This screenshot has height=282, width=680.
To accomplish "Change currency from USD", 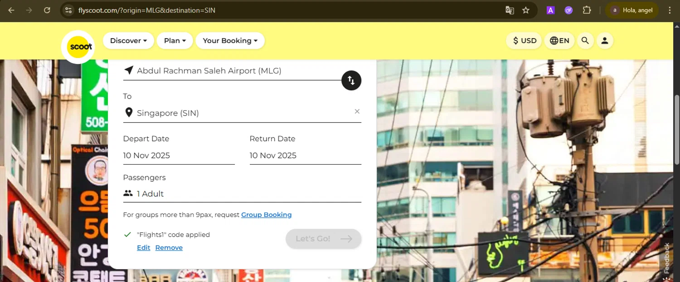I will (524, 41).
